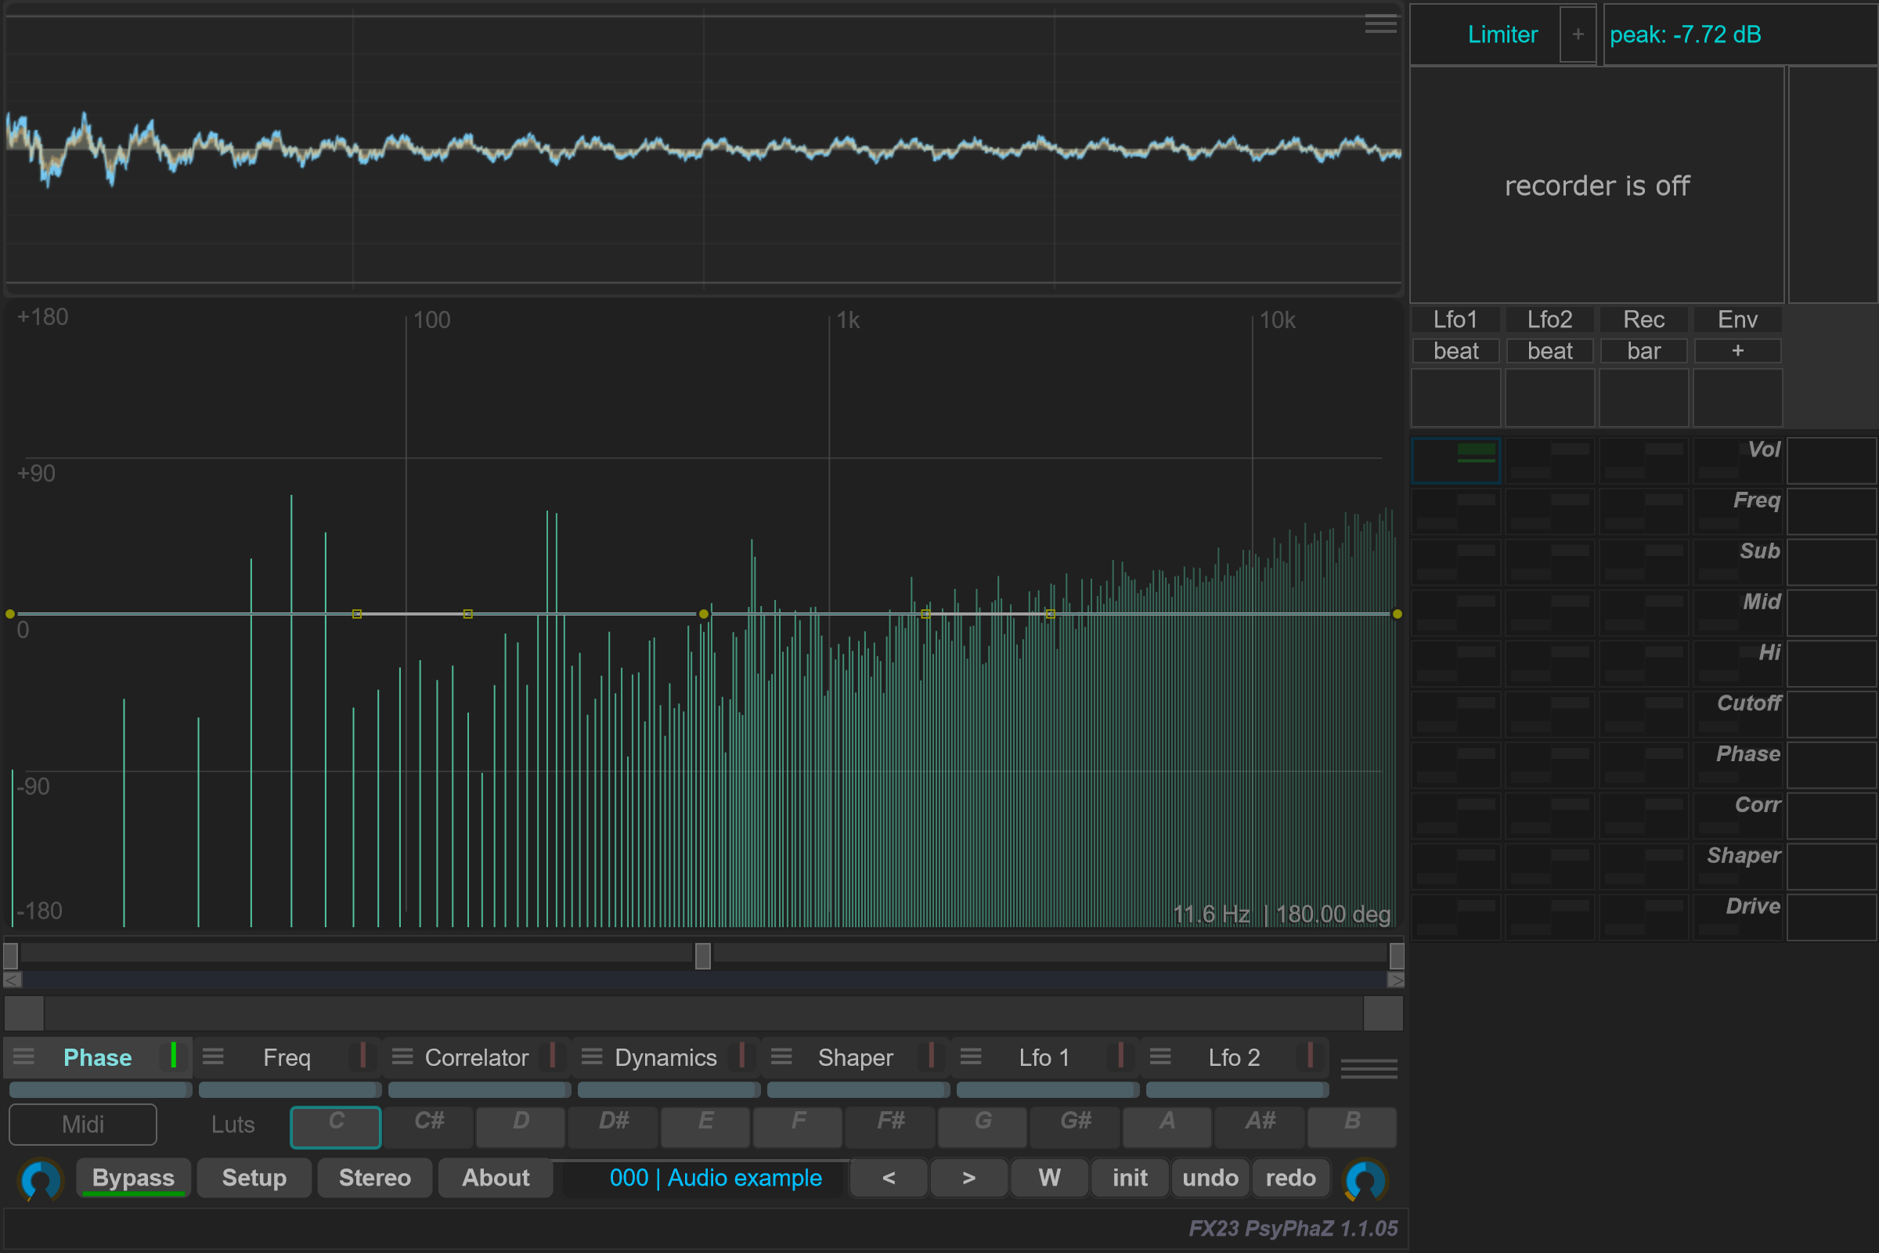Switch to the Correlator tab

(x=476, y=1057)
